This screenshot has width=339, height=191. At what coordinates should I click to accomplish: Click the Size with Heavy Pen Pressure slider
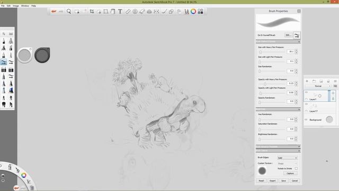pyautogui.click(x=272, y=52)
